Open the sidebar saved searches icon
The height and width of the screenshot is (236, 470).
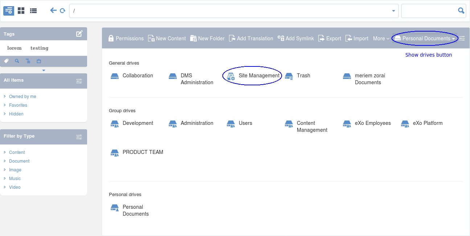[17, 61]
